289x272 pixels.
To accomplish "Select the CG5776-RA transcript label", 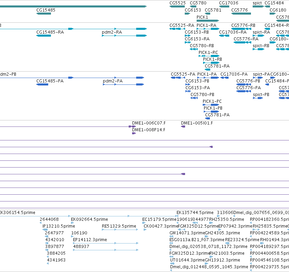I will (x=246, y=39).
